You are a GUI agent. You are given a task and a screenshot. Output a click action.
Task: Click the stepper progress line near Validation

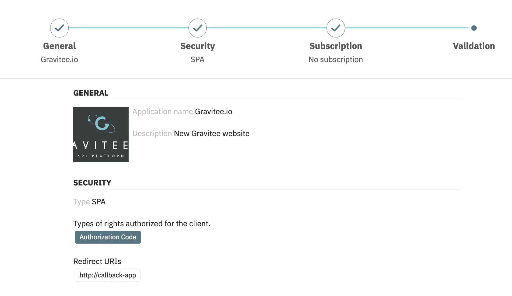click(410, 28)
